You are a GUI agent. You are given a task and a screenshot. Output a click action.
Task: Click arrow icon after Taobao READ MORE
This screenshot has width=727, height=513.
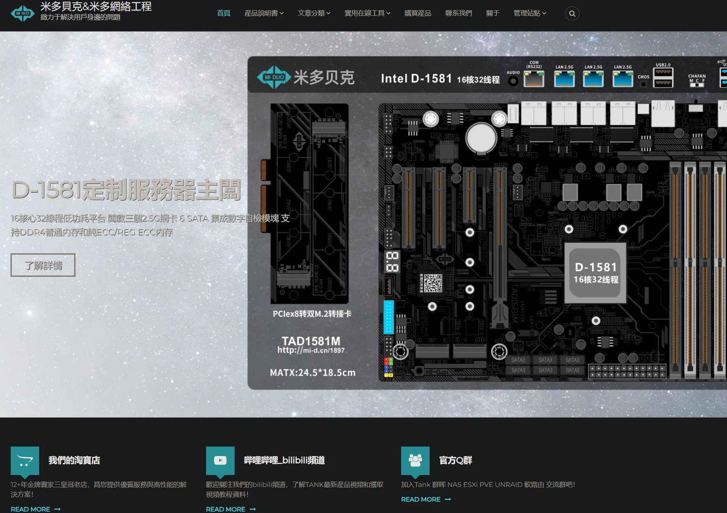[57, 509]
